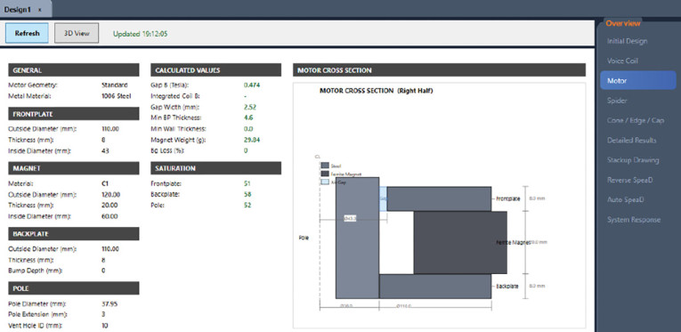Open the Initial Design section

pos(628,41)
